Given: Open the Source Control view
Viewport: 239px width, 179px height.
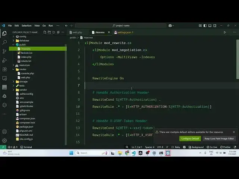Looking at the screenshot, I should 4,51.
